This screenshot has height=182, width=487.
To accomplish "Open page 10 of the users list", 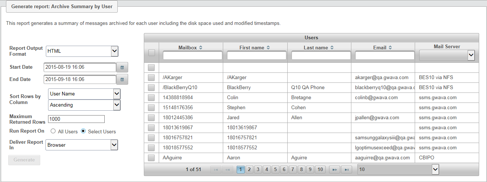I will point(320,170).
